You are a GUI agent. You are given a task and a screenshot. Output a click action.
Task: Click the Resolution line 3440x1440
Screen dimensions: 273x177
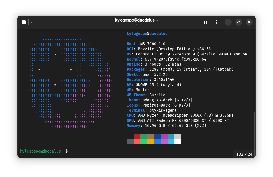tap(151, 80)
